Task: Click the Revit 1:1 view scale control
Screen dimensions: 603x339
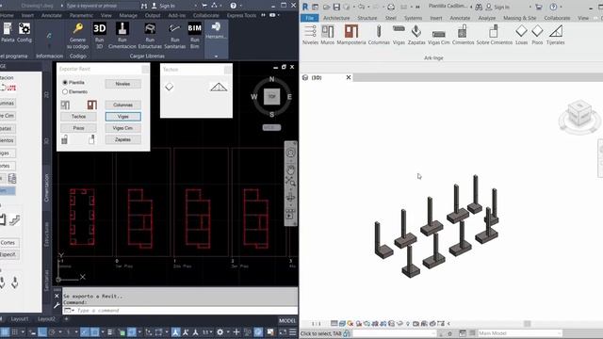Action: tap(317, 324)
